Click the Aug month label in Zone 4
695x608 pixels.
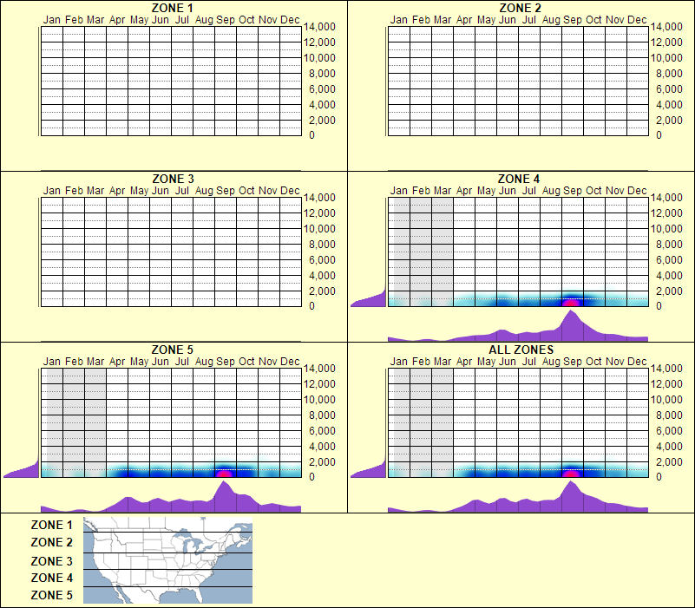click(551, 191)
